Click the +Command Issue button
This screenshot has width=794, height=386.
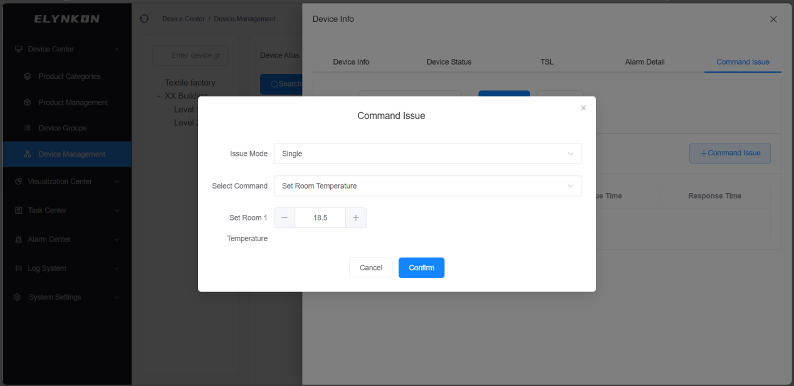(730, 153)
